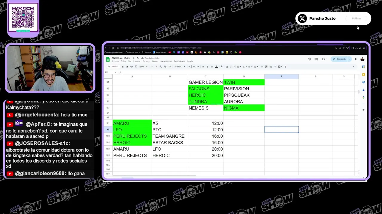Click the font size field showing 10
Viewport: 382px width, 214px height.
click(x=194, y=67)
